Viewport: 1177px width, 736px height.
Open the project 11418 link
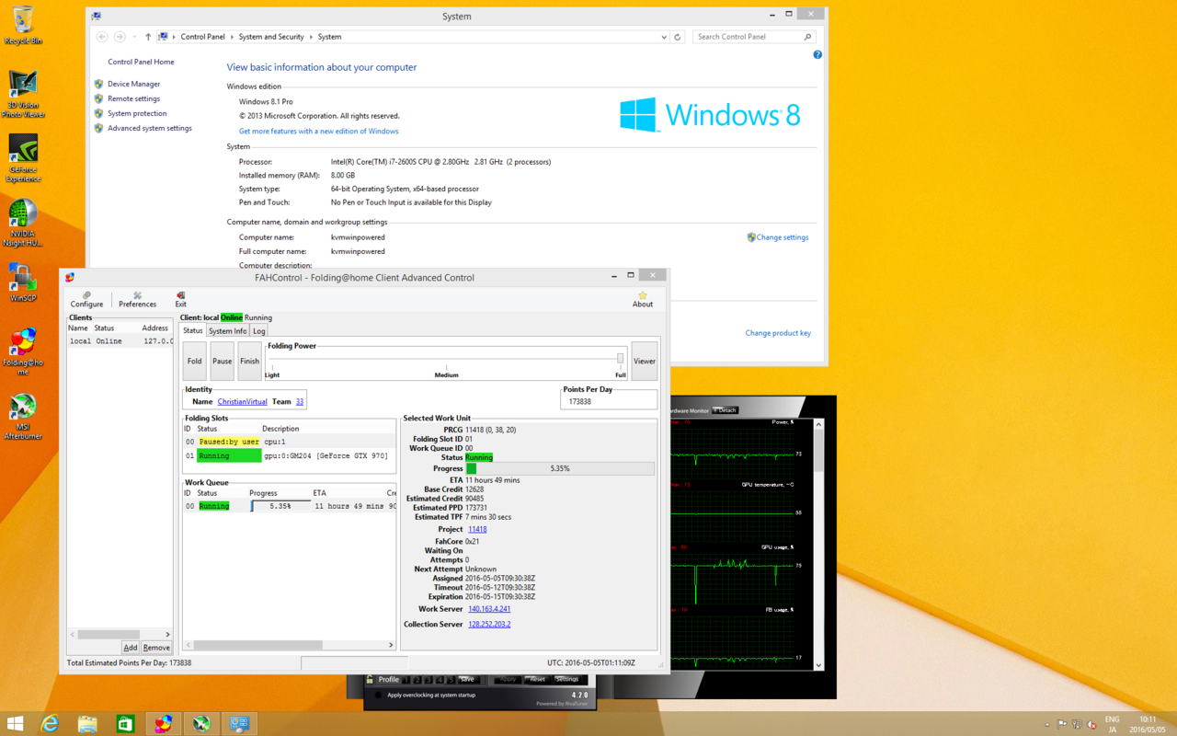pos(477,530)
